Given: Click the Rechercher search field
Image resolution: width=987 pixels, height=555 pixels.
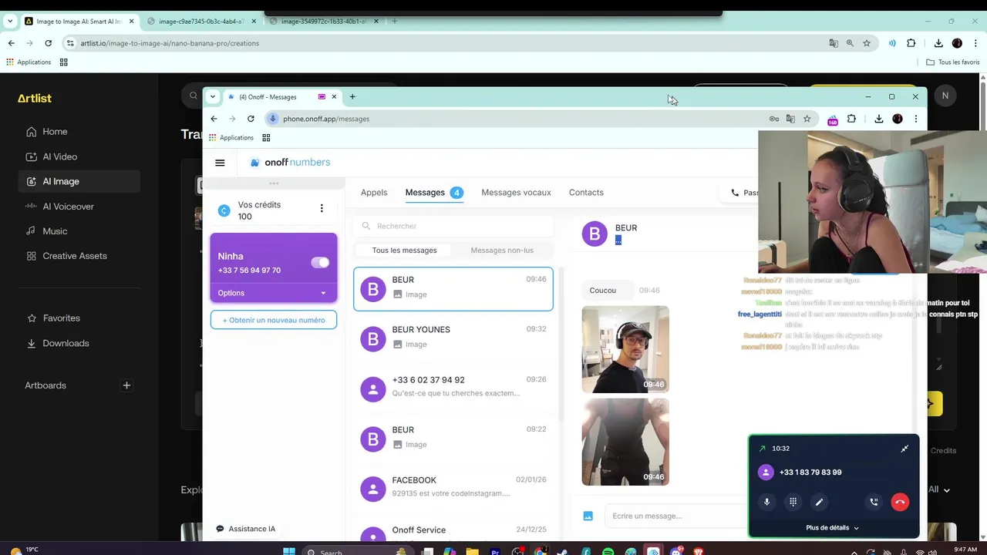Looking at the screenshot, I should pos(453,226).
